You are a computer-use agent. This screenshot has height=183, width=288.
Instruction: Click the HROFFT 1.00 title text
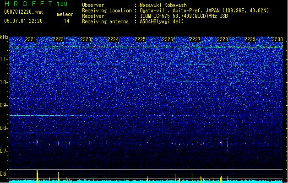[36, 4]
